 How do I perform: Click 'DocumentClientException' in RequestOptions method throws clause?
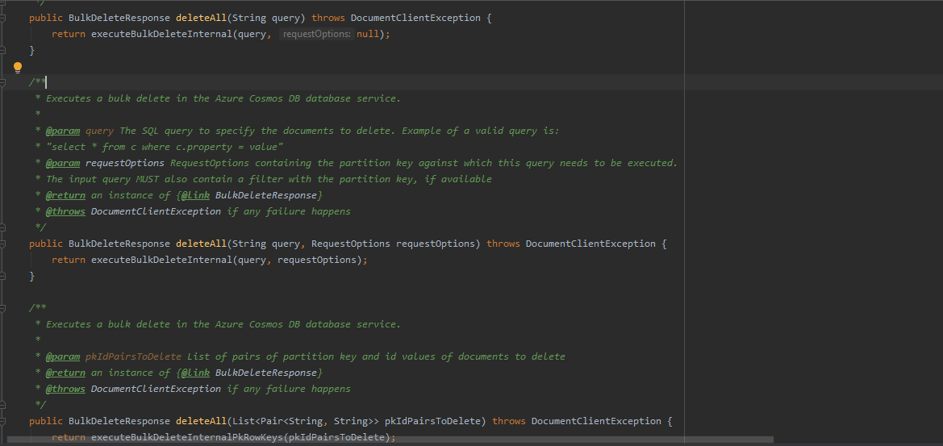click(590, 244)
